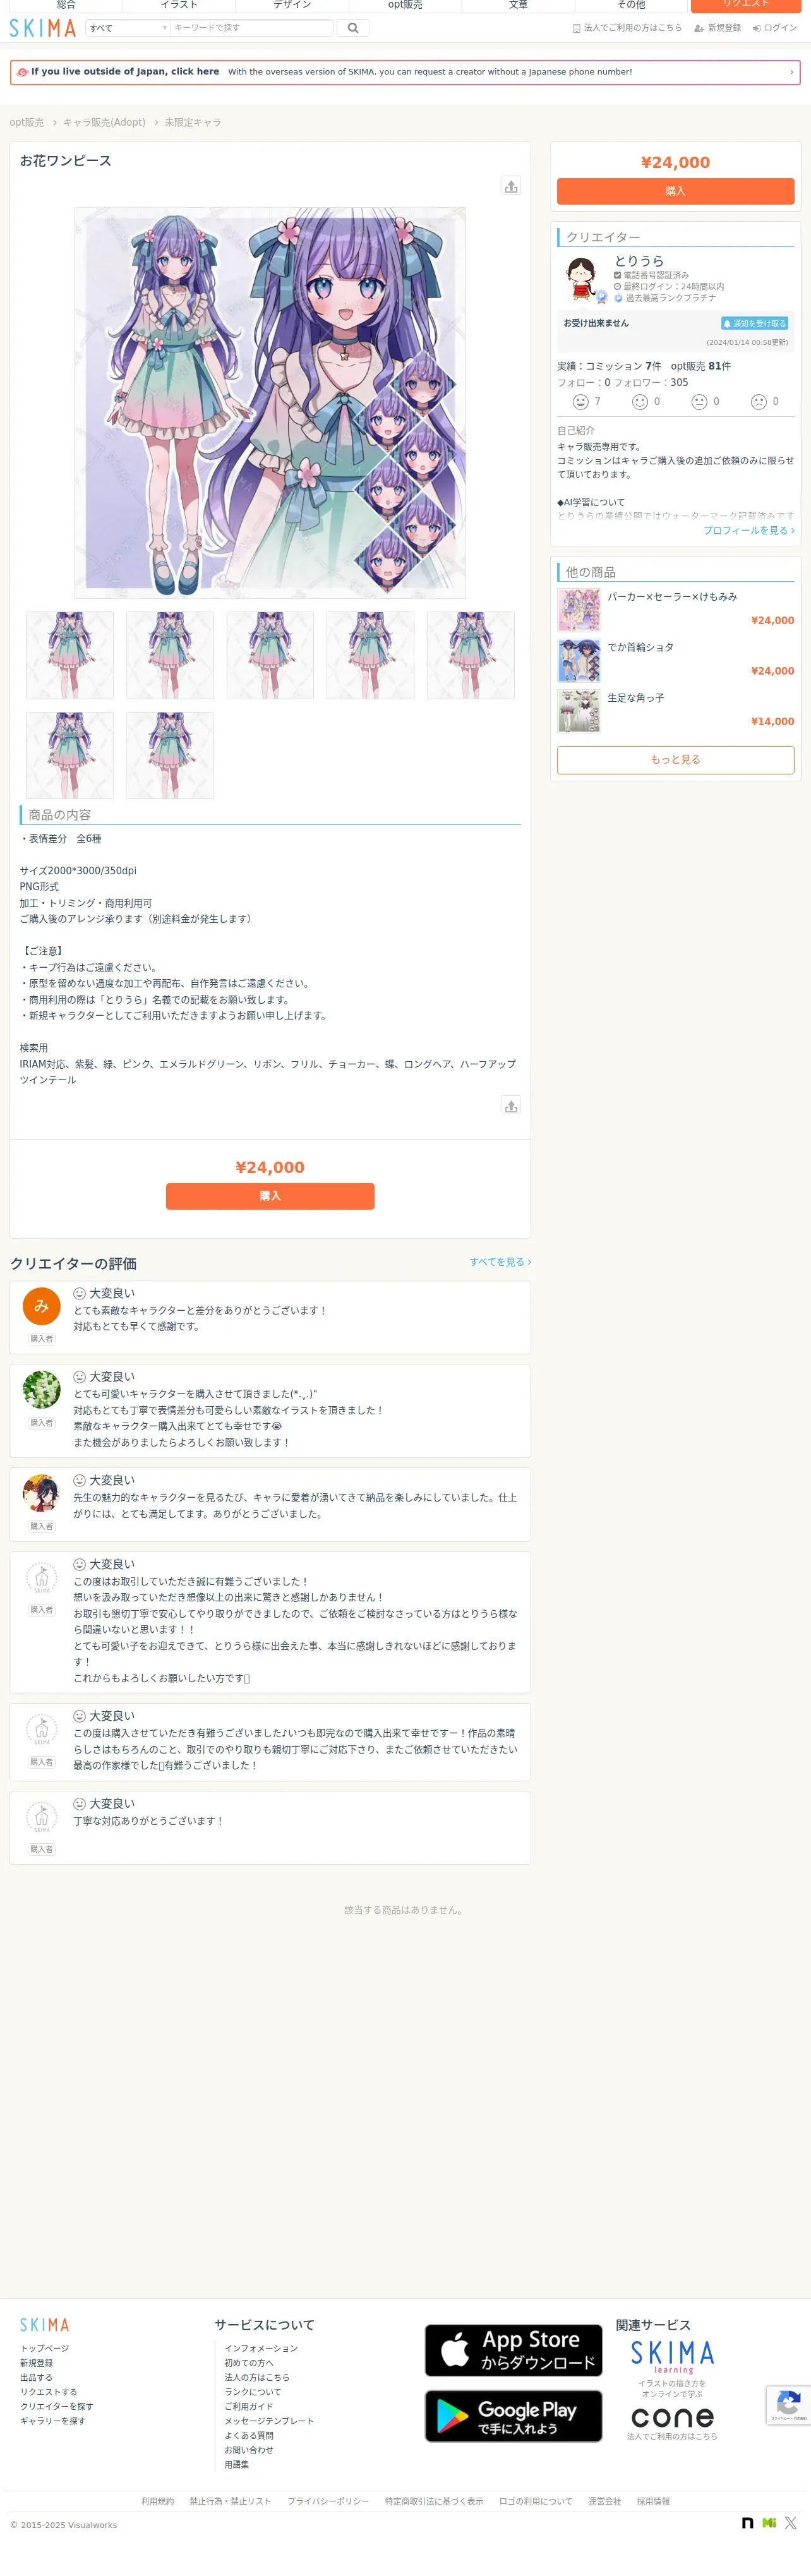
Task: Click the search magnifier button
Action: click(x=352, y=28)
